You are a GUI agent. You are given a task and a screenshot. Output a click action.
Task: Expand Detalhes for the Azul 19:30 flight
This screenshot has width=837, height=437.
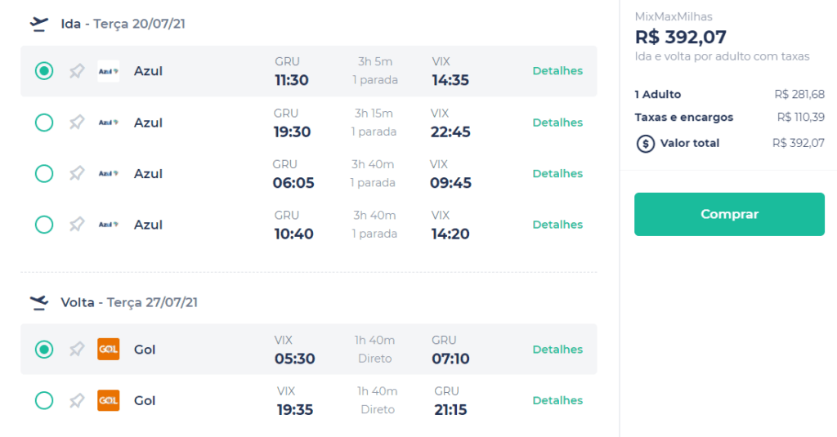557,123
